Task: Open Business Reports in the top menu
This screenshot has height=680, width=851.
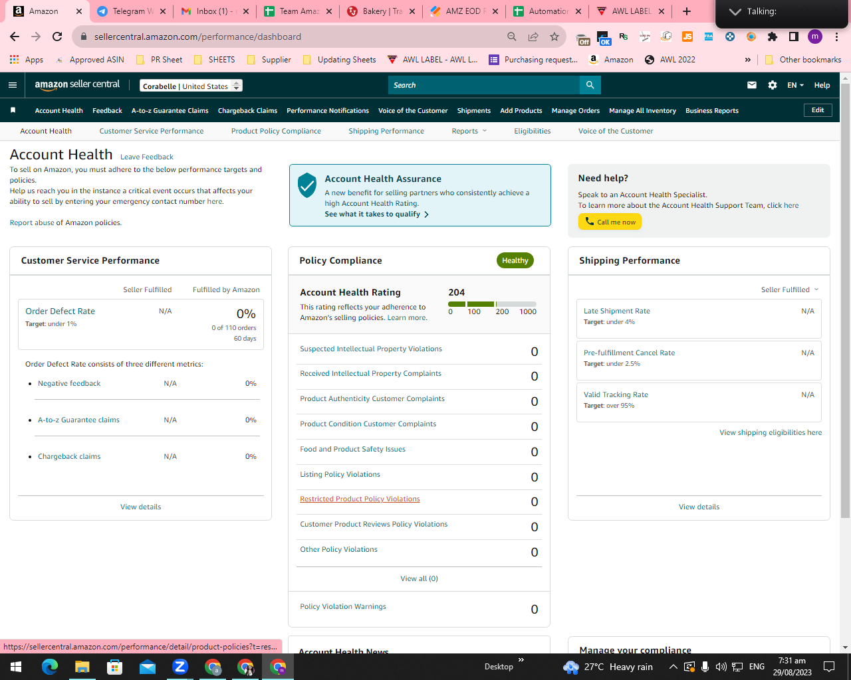Action: [712, 110]
